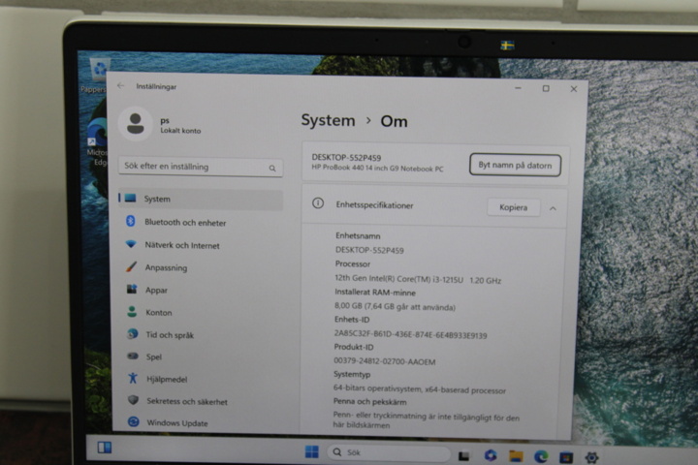This screenshot has height=465, width=698.
Task: Click the Sök efter en inställning field
Action: pyautogui.click(x=201, y=167)
